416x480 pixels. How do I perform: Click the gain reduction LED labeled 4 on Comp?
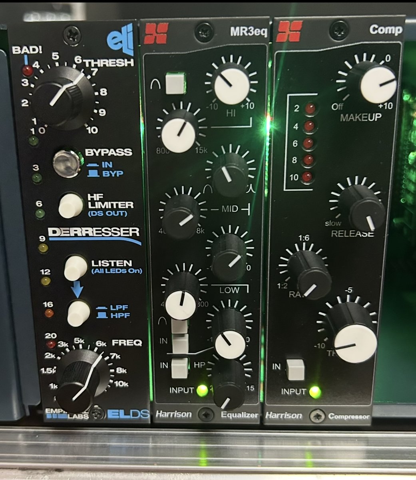point(308,126)
